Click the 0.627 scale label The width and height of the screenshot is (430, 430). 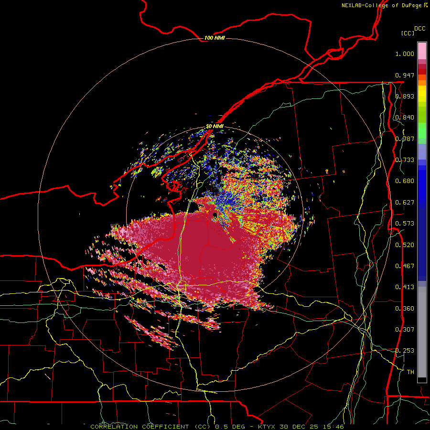(x=405, y=203)
